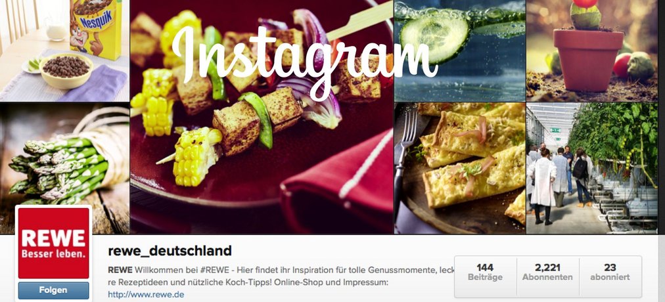Image resolution: width=665 pixels, height=302 pixels.
Task: Open the flatbread tart slices photo
Action: point(460,168)
